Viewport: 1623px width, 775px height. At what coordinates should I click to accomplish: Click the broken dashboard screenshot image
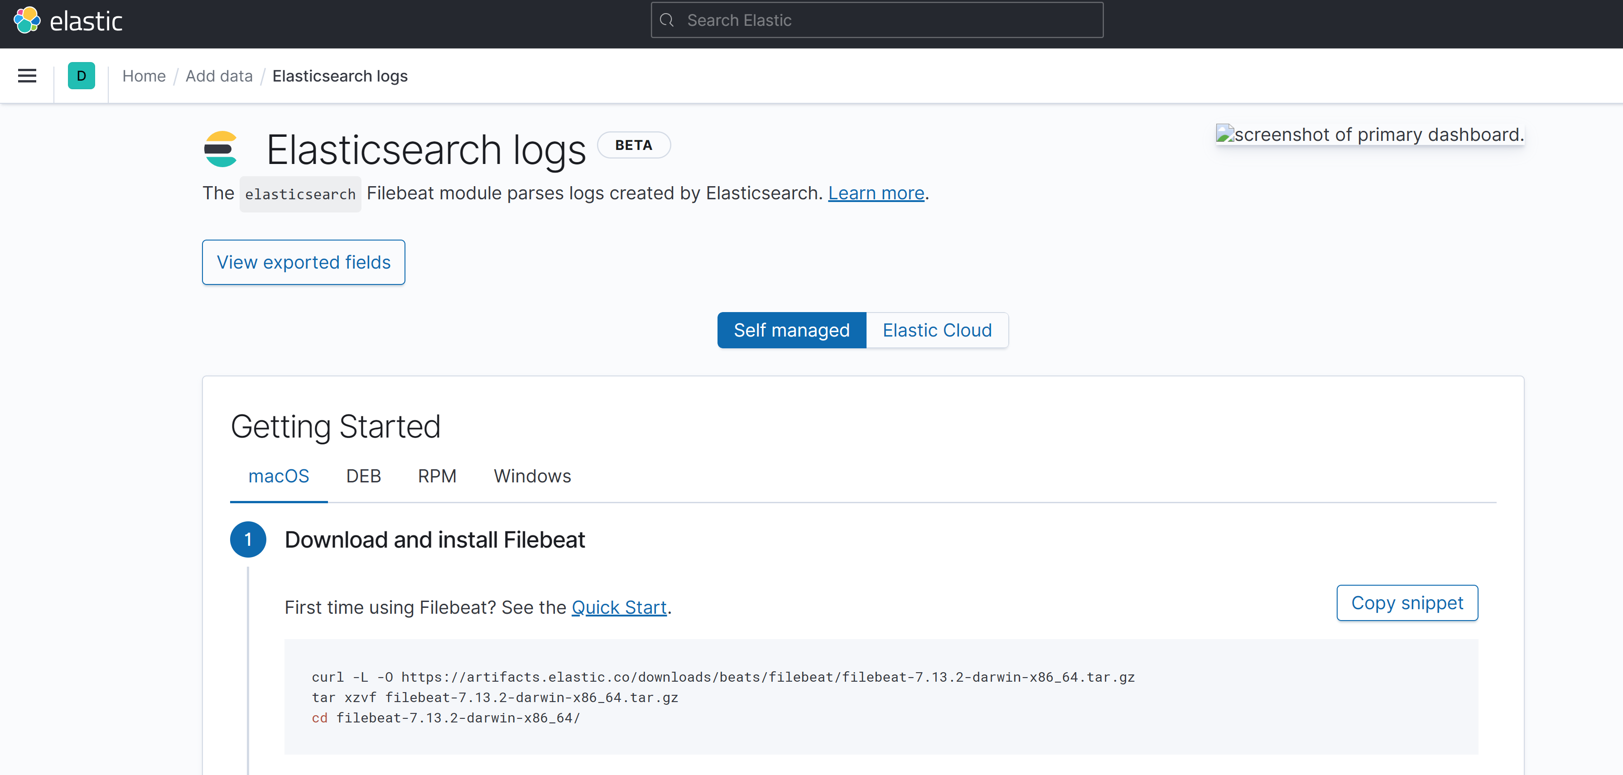pyautogui.click(x=1370, y=134)
